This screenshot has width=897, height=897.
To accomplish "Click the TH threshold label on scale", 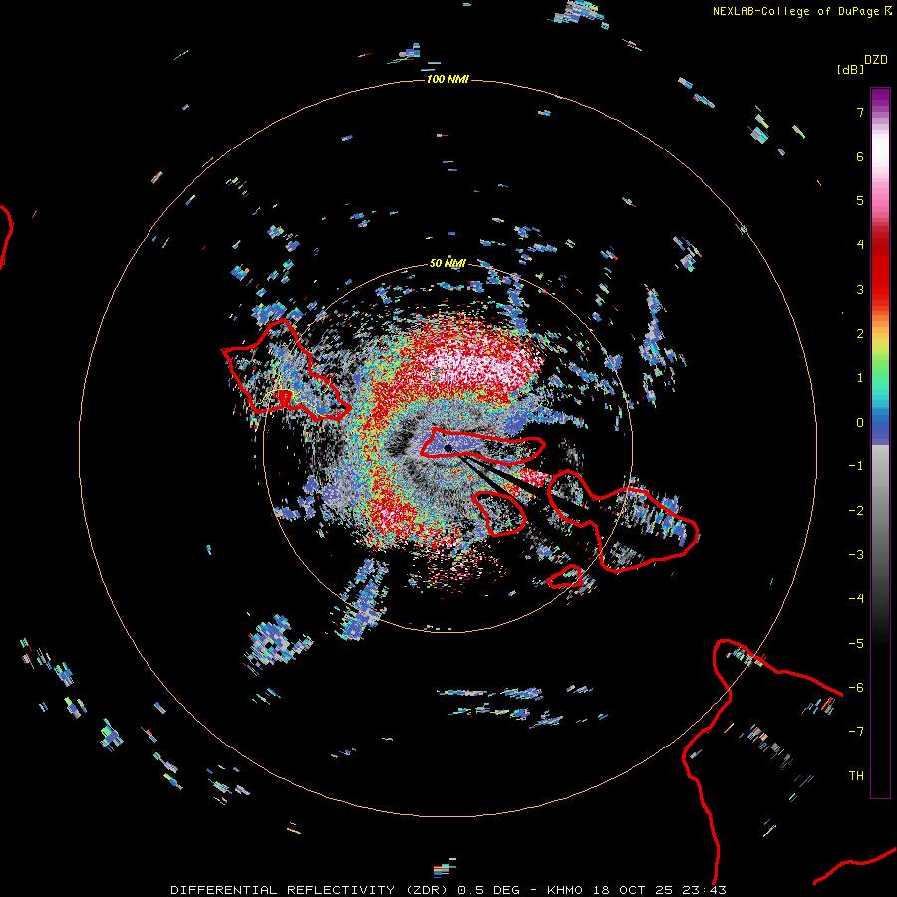I will pyautogui.click(x=856, y=776).
